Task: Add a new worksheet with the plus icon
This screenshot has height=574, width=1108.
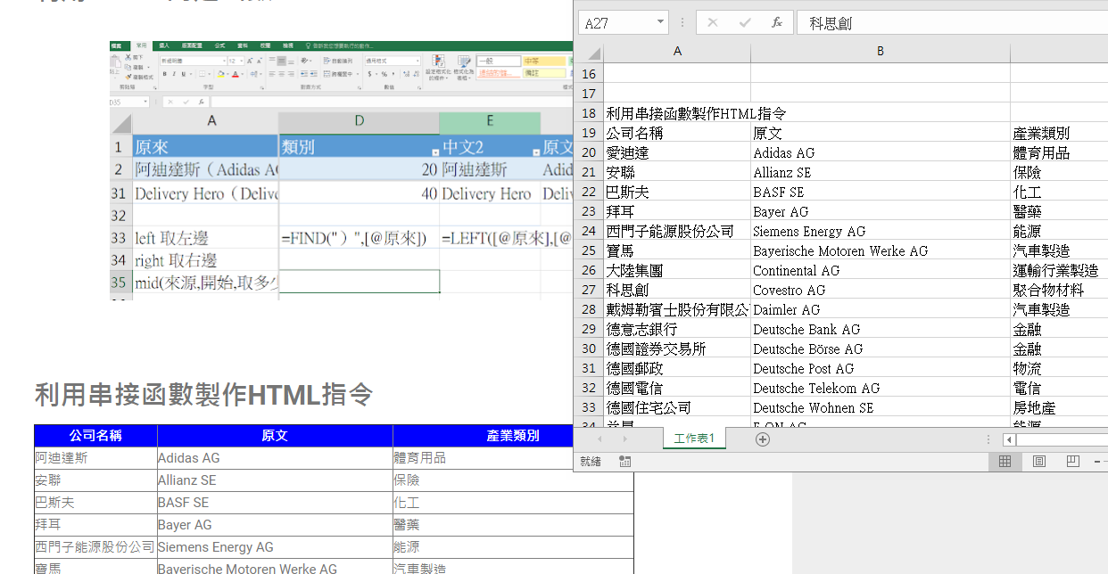Action: (x=763, y=439)
